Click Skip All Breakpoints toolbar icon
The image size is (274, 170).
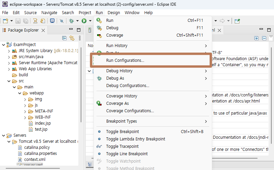point(62,21)
